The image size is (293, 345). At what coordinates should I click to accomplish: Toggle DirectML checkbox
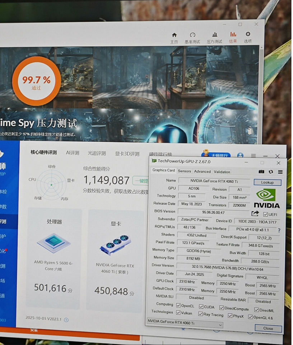coord(256,310)
